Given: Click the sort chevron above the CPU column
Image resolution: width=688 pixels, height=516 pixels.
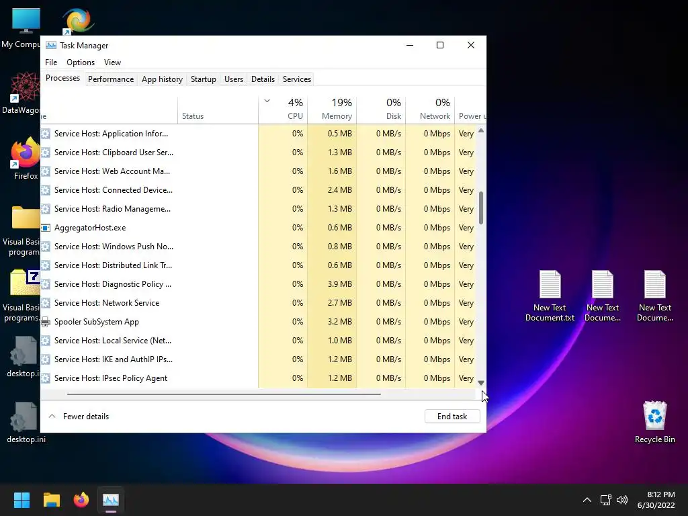Looking at the screenshot, I should (267, 101).
